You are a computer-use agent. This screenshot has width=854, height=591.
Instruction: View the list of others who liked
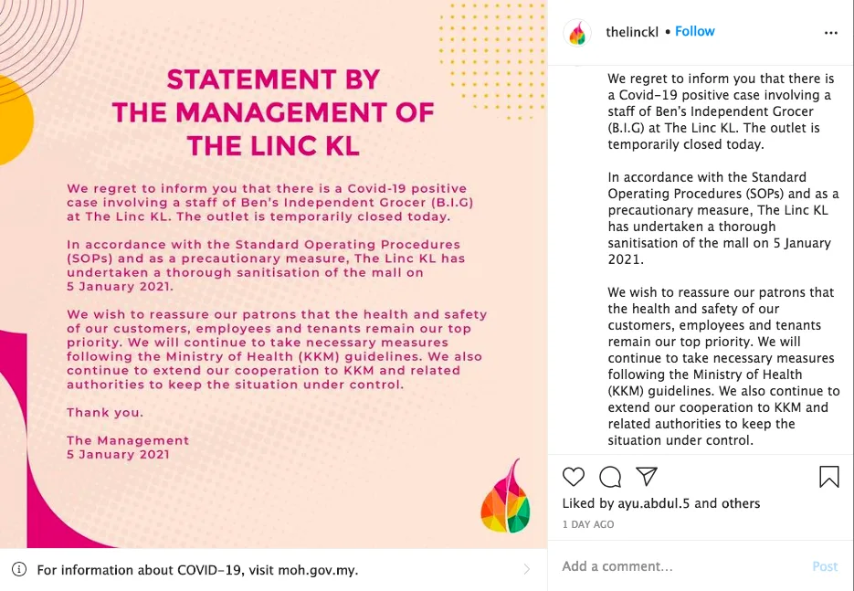point(740,503)
